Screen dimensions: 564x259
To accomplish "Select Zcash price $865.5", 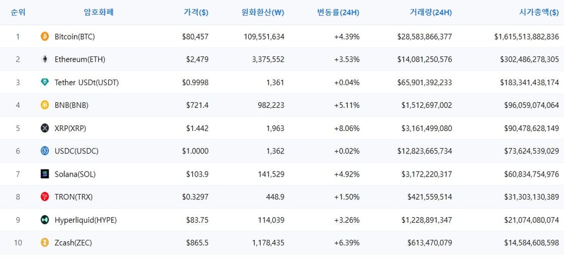I will (x=197, y=243).
